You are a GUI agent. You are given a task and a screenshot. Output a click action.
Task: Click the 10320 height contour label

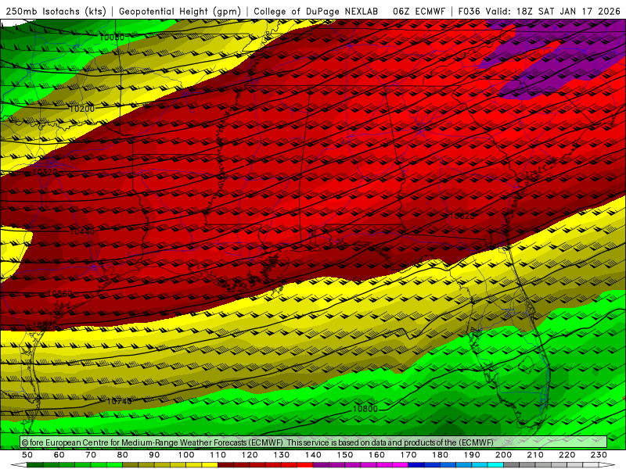tap(45, 172)
